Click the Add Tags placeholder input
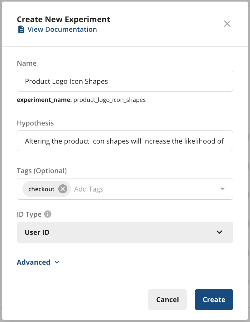250x322 pixels. (89, 189)
